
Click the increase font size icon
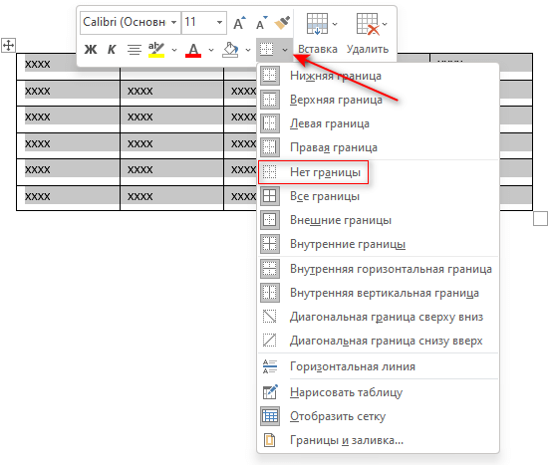[x=239, y=23]
